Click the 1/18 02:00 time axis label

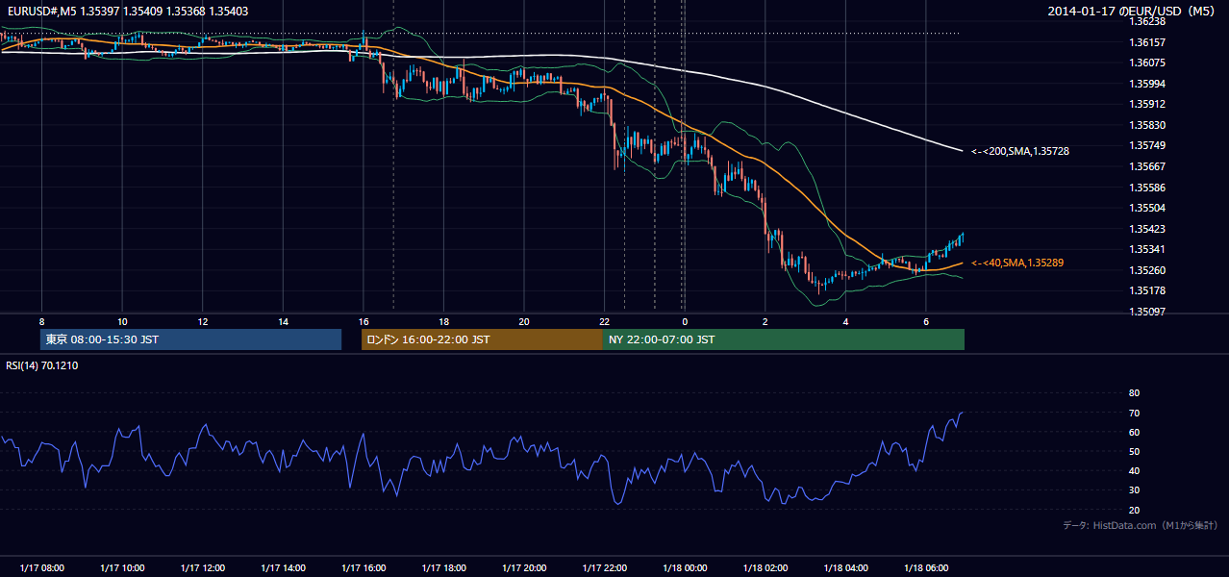(765, 568)
